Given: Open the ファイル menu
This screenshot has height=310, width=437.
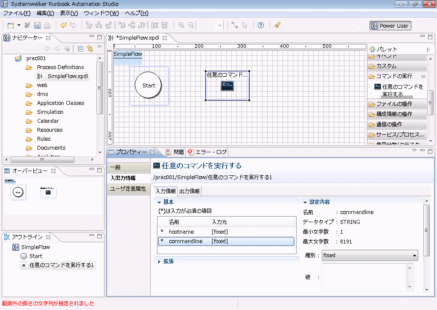Looking at the screenshot, I should click(17, 13).
